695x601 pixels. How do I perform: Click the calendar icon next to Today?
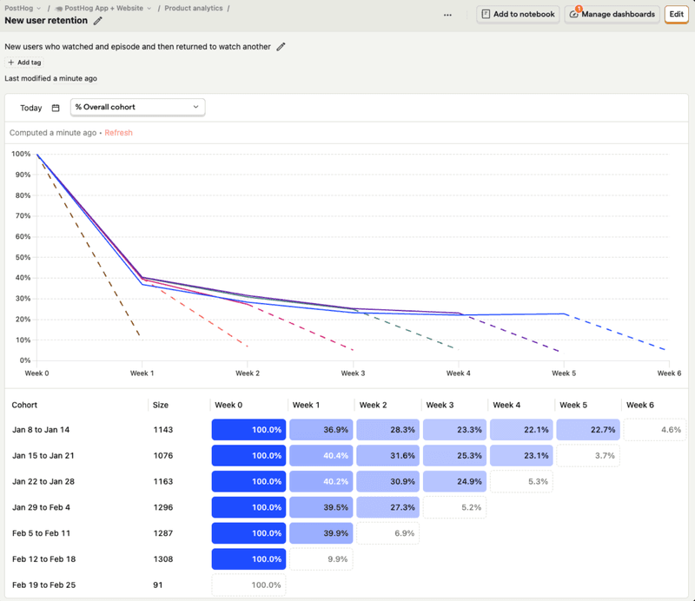tap(56, 109)
